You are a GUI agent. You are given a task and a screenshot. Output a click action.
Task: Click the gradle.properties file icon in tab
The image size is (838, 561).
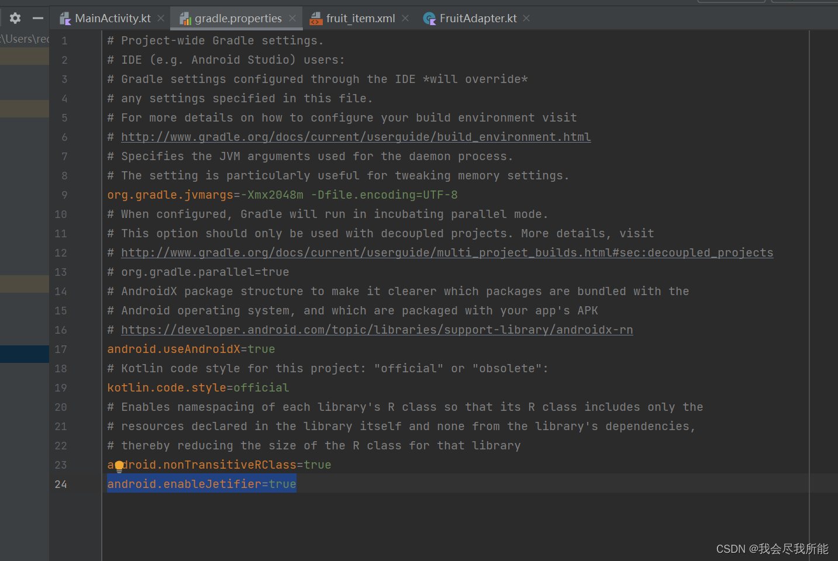pyautogui.click(x=185, y=19)
